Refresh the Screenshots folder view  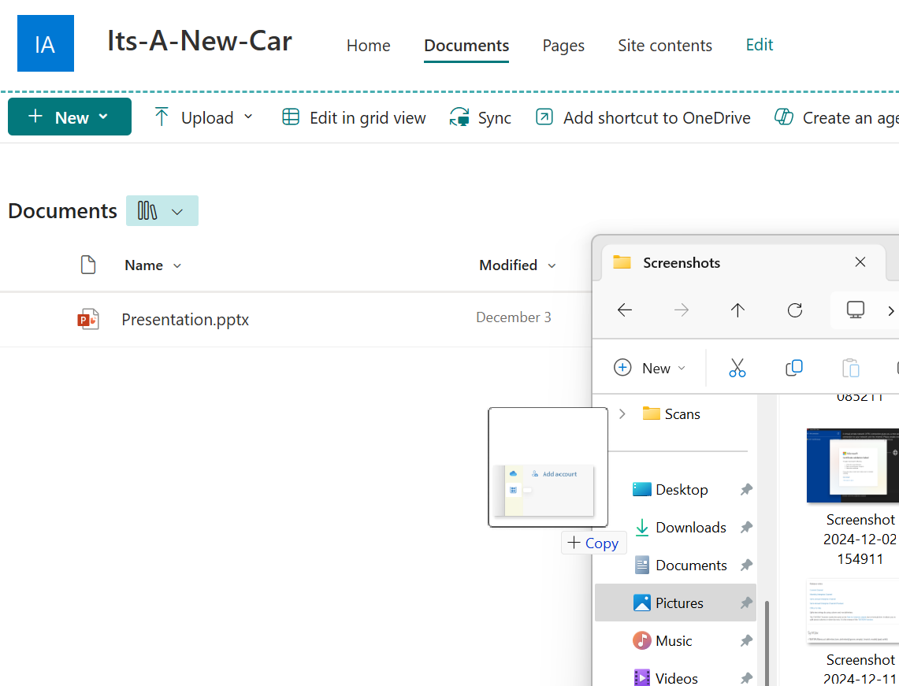[795, 310]
